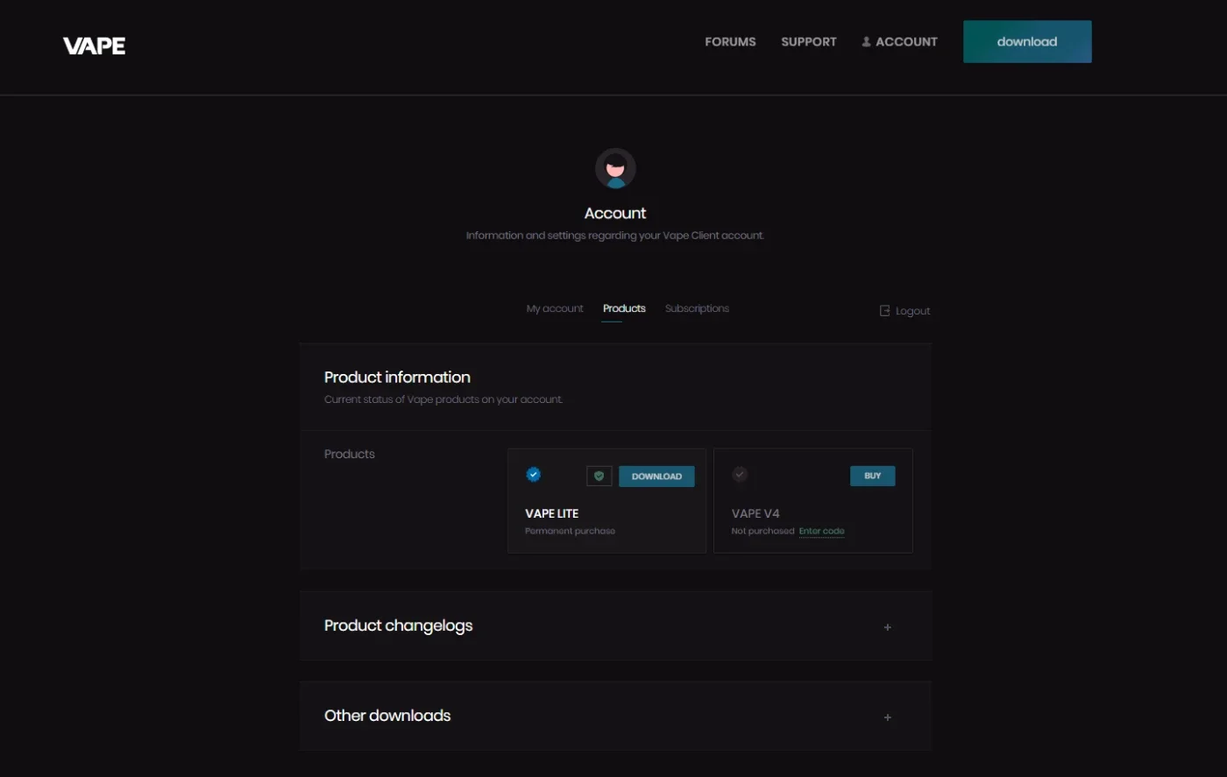Expand Other downloads with plus icon

pos(888,717)
